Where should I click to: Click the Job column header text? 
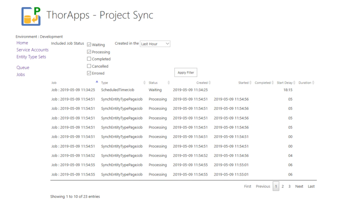coord(54,83)
